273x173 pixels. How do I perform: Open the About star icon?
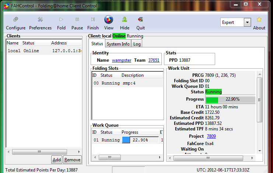259,19
